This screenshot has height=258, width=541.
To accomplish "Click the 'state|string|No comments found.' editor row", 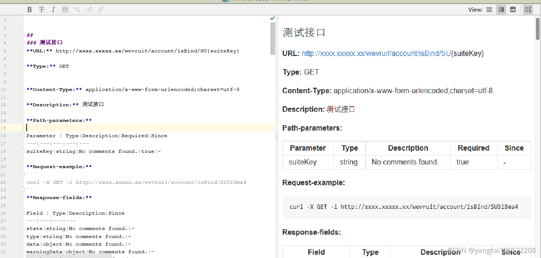I will click(x=80, y=229).
